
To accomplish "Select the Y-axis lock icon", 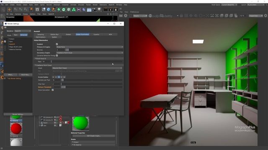I will point(21,9).
